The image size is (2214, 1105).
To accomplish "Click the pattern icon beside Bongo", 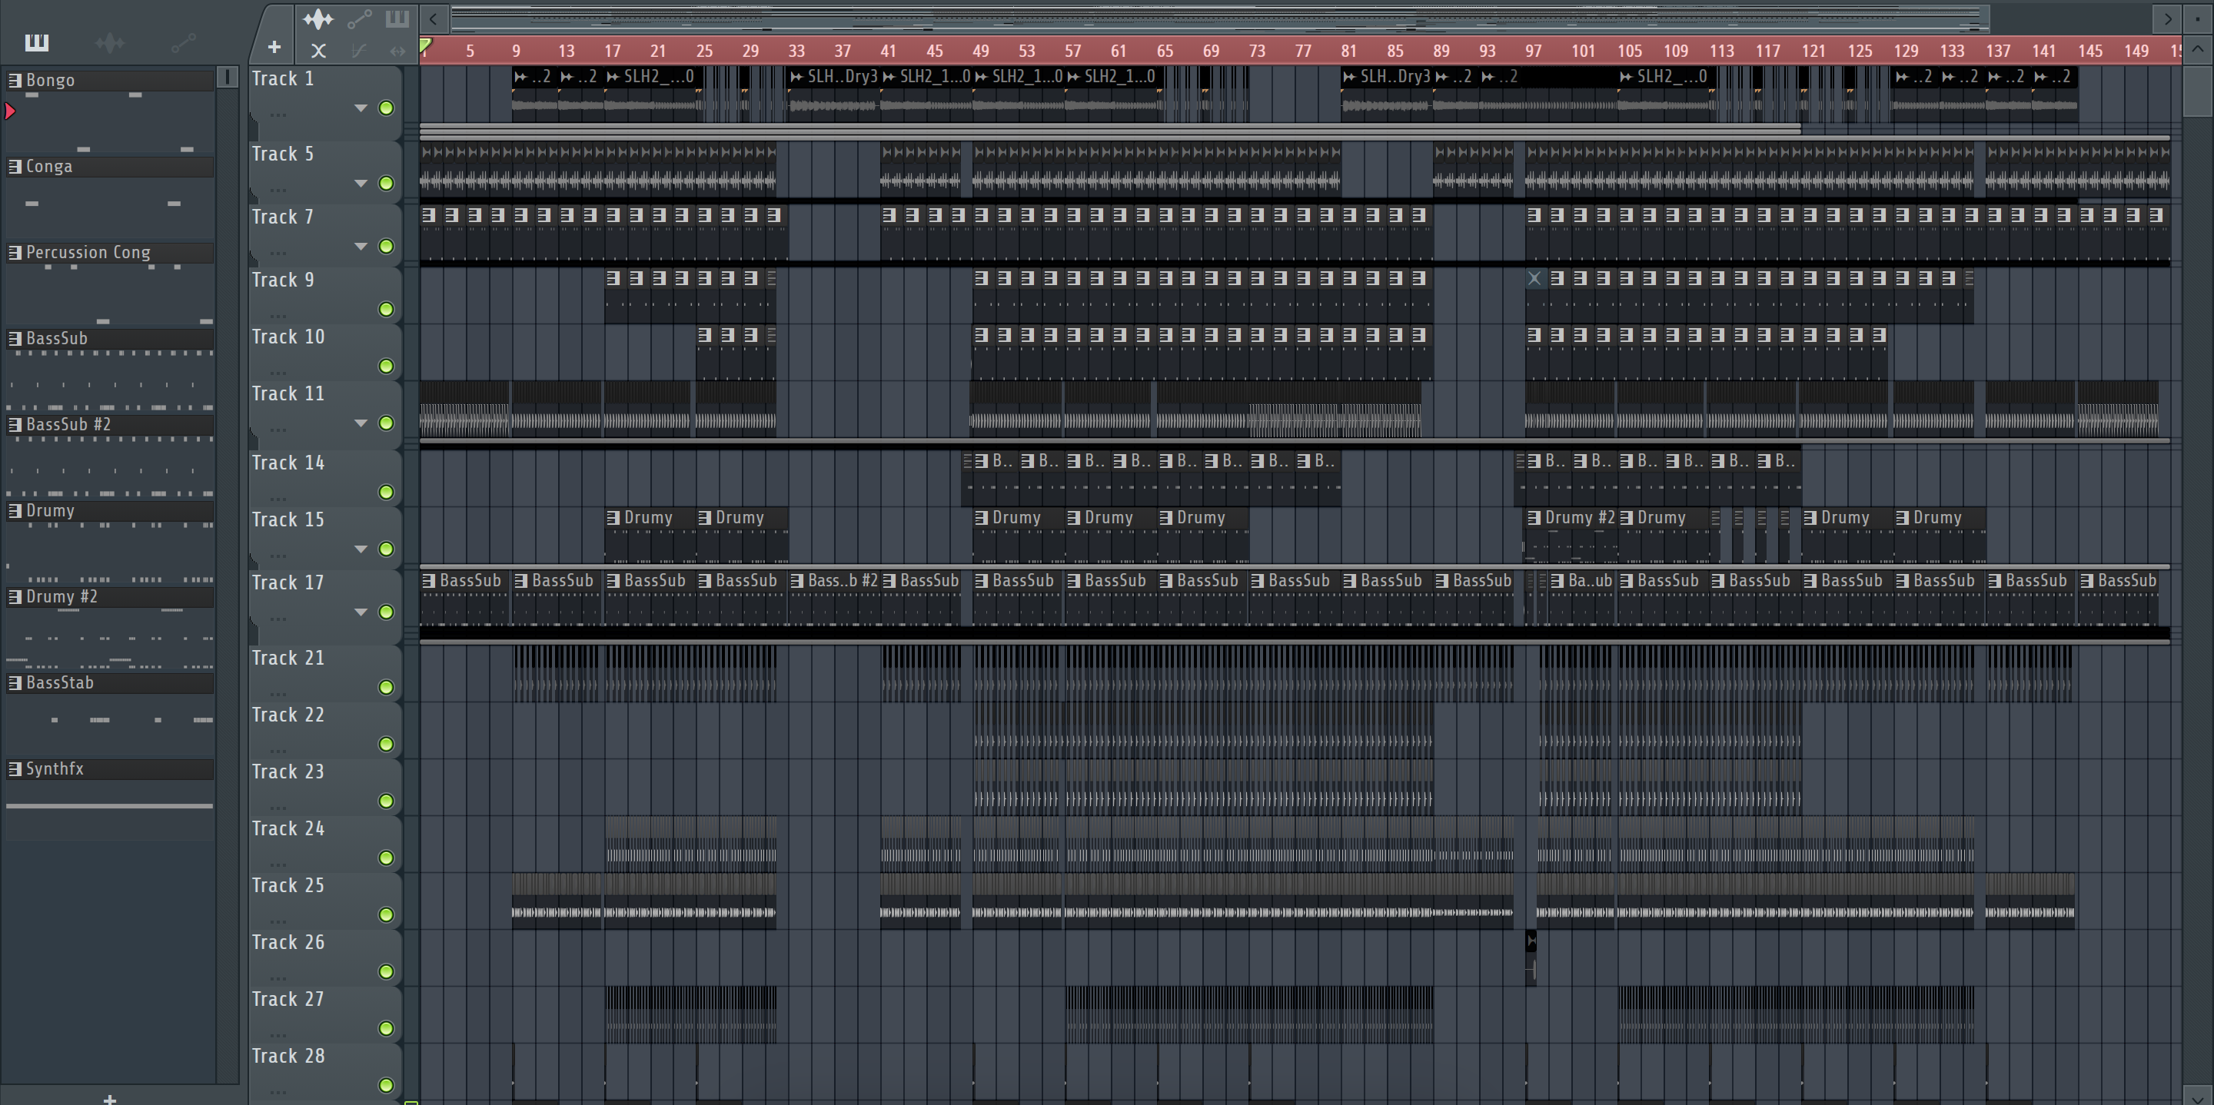I will point(15,80).
